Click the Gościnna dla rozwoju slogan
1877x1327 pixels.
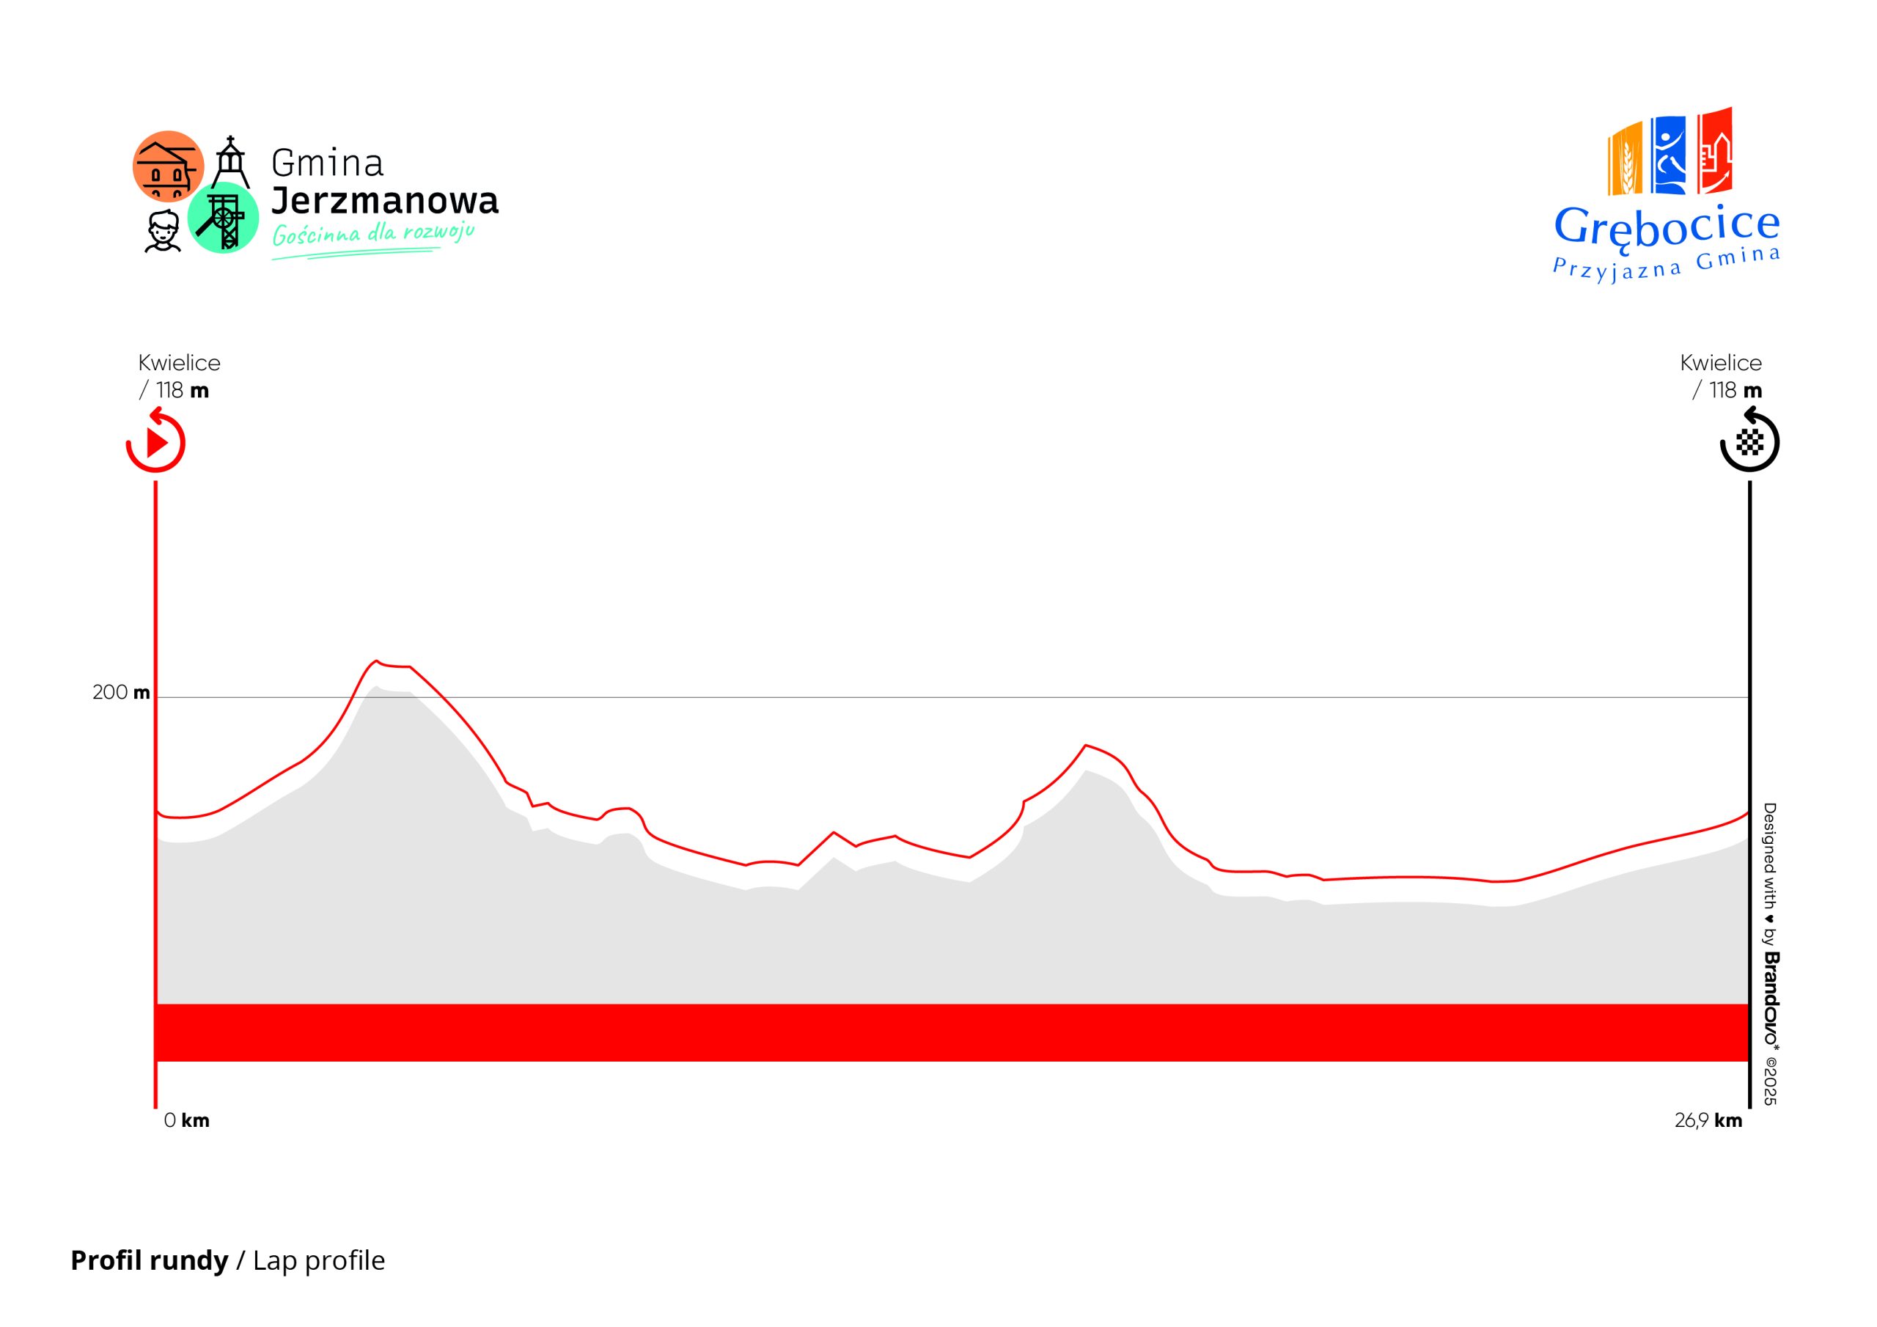click(372, 235)
